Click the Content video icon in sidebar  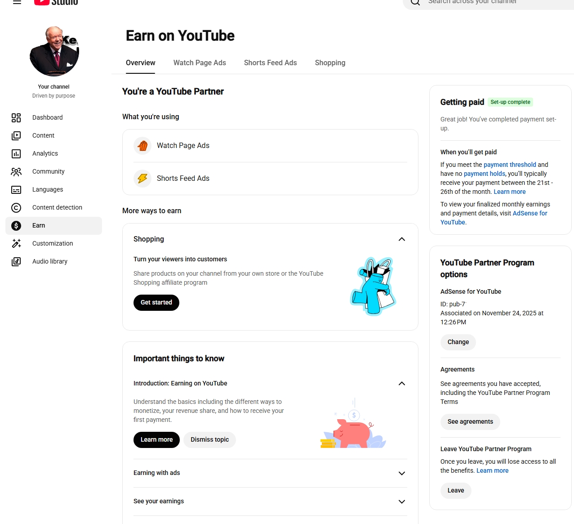coord(16,135)
